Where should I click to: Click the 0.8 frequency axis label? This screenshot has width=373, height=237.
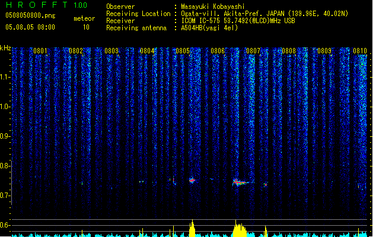tap(5, 166)
